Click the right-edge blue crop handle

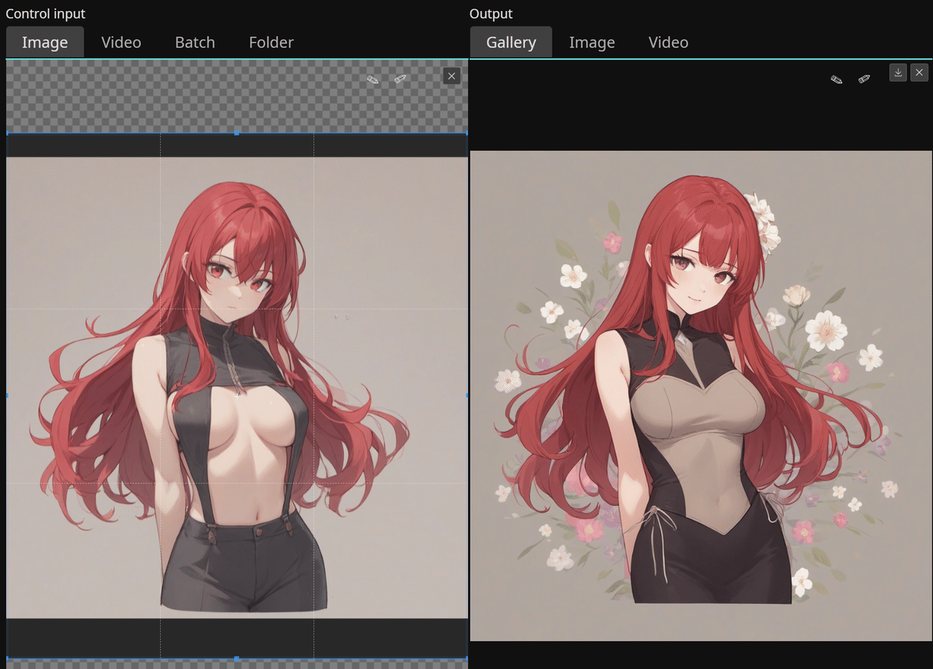pos(466,395)
